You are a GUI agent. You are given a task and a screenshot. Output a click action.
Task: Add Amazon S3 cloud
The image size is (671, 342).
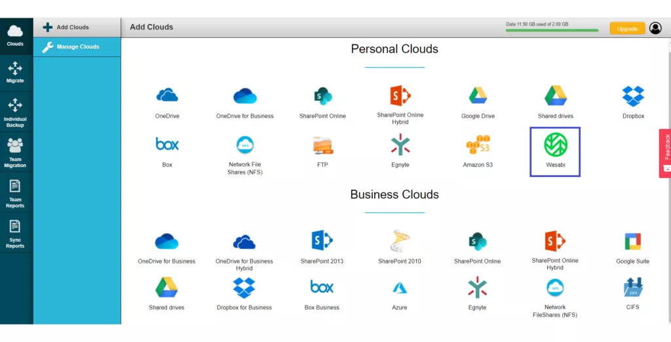[478, 151]
